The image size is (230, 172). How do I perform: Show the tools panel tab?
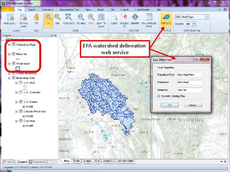coord(7,162)
